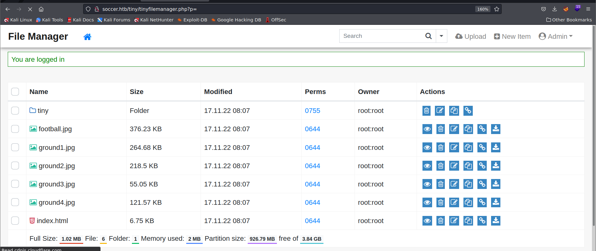
Task: Download football.jpg
Action: pos(496,129)
